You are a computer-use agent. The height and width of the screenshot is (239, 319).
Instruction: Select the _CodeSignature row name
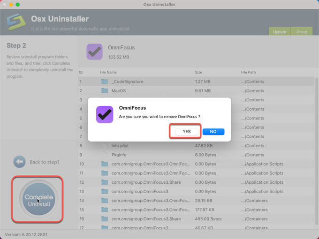coord(127,82)
